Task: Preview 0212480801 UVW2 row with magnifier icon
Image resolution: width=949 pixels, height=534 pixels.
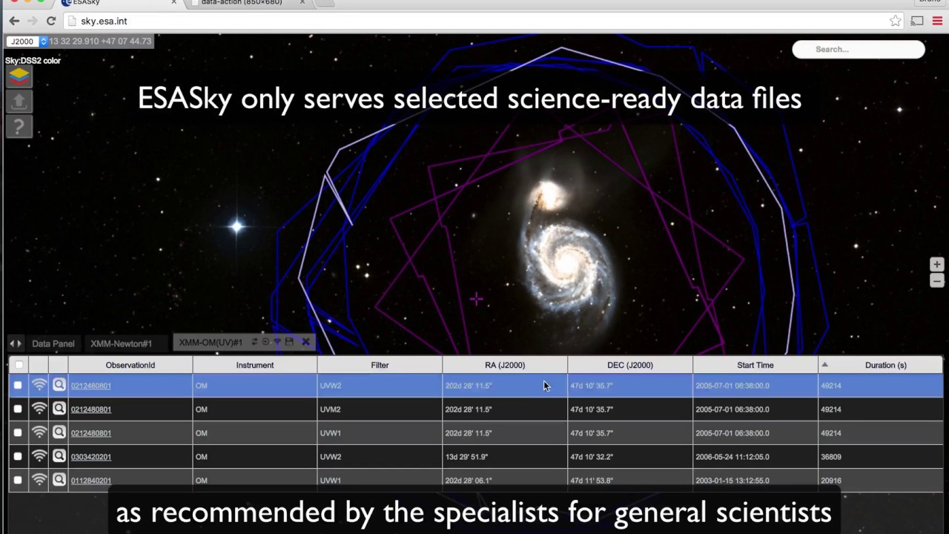Action: [x=59, y=385]
